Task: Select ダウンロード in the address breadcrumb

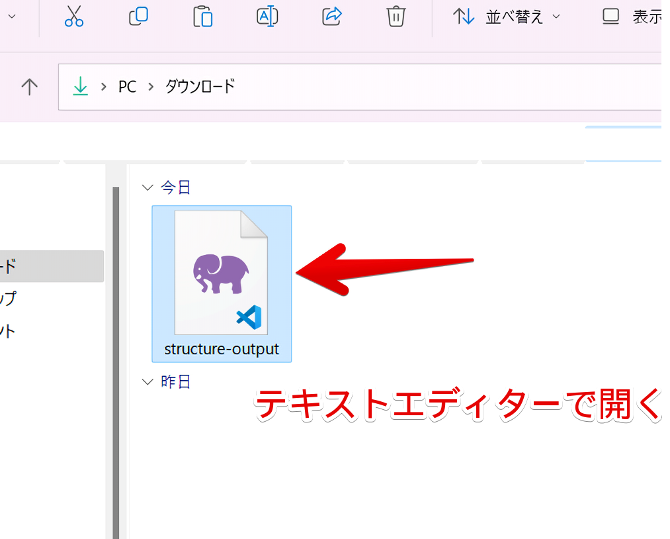Action: point(200,86)
